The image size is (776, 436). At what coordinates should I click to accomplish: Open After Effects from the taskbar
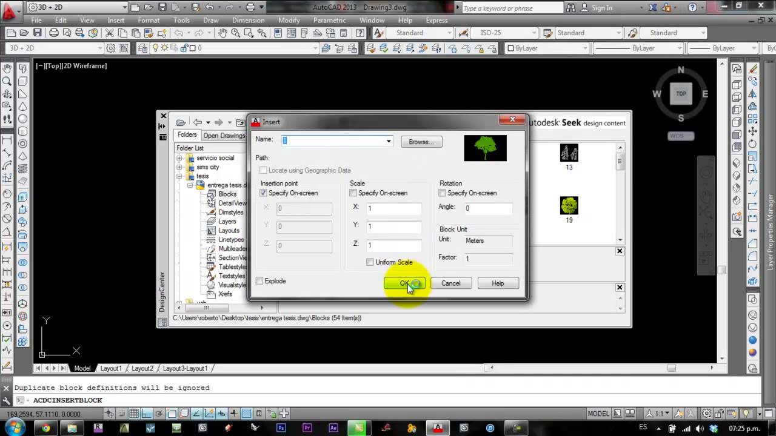pos(333,428)
